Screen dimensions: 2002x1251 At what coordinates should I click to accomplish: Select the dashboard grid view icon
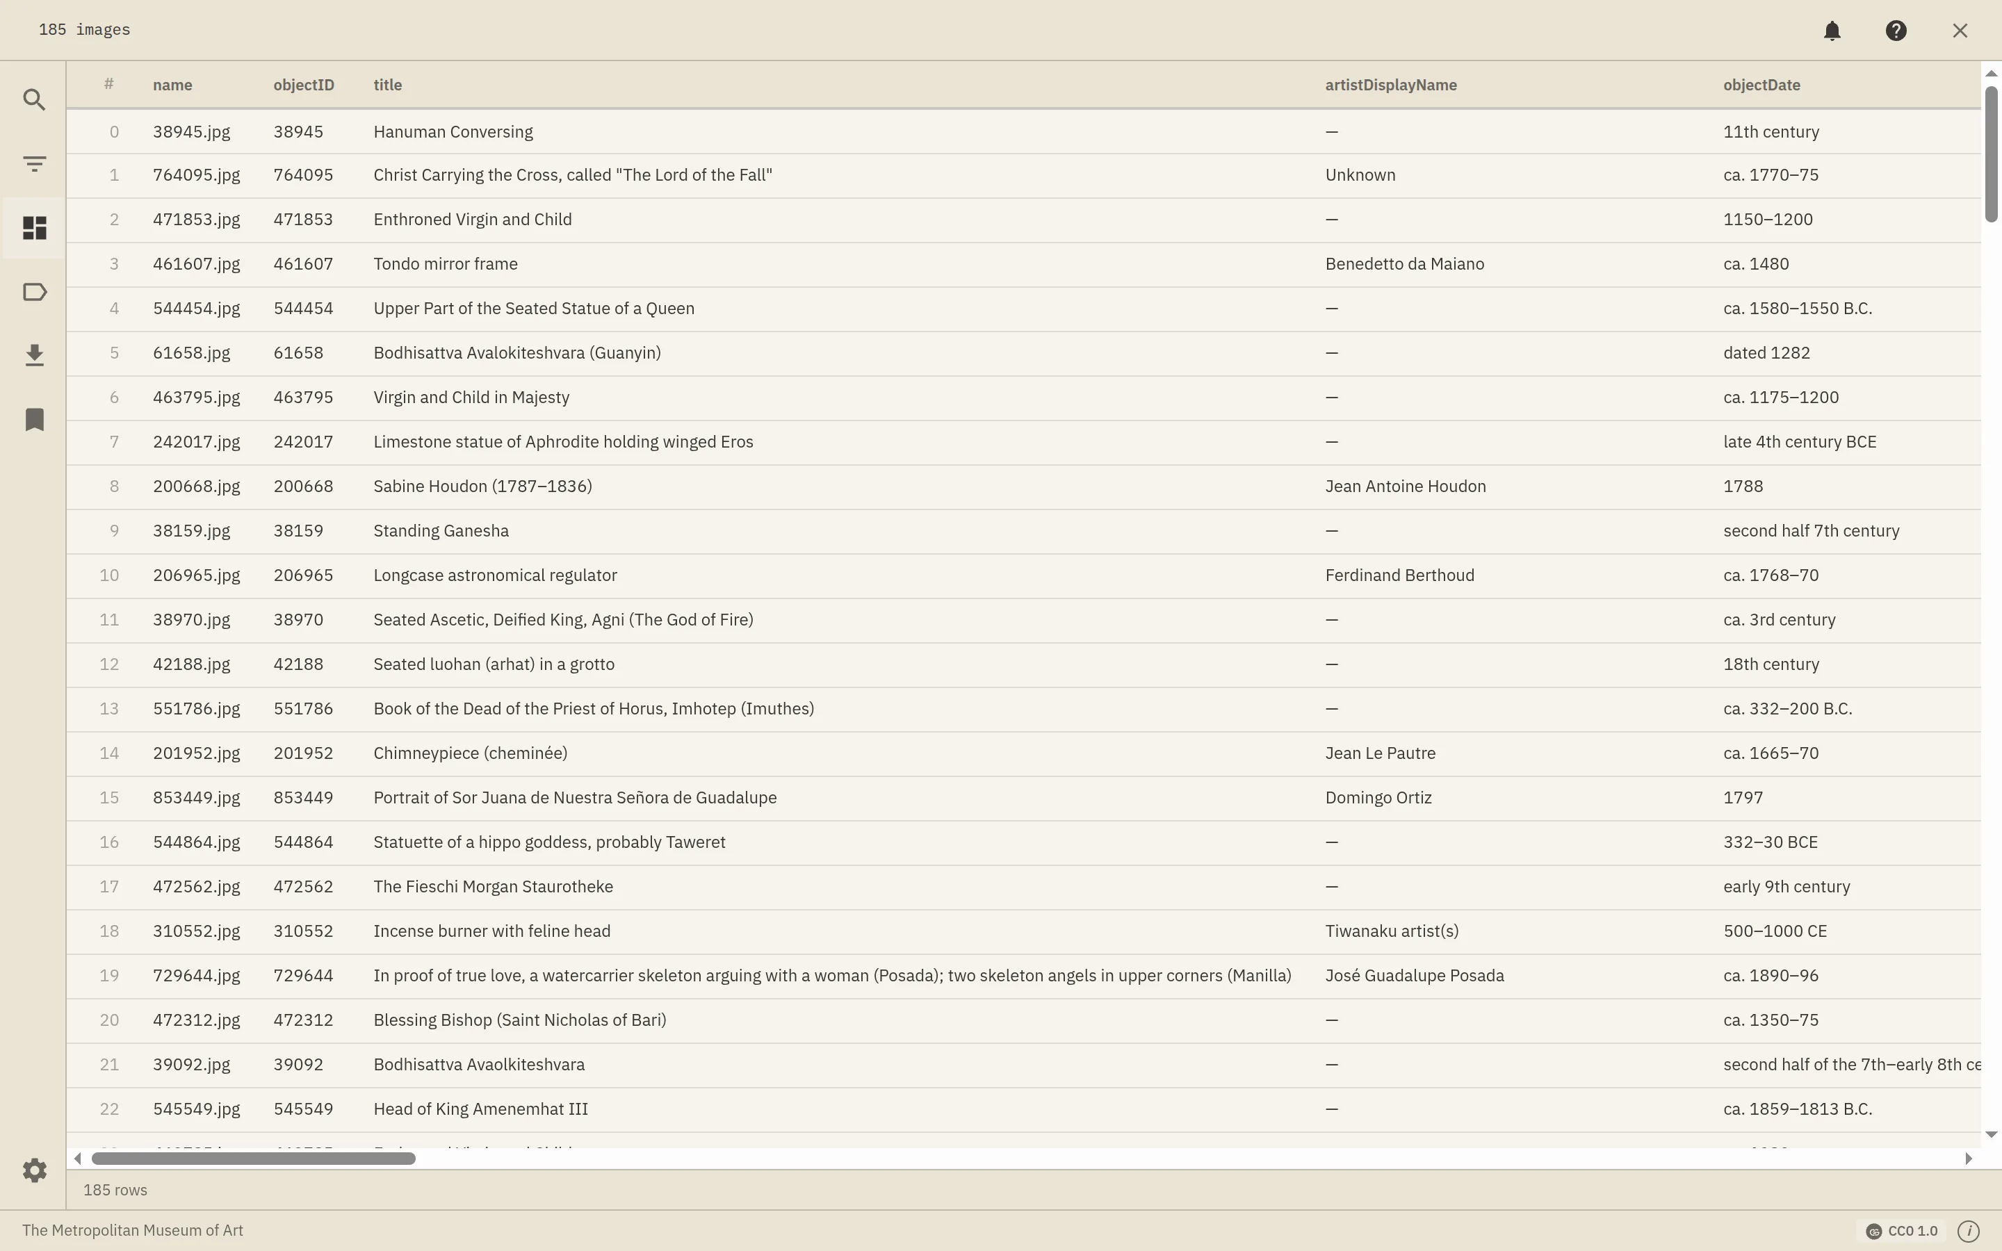(x=34, y=227)
